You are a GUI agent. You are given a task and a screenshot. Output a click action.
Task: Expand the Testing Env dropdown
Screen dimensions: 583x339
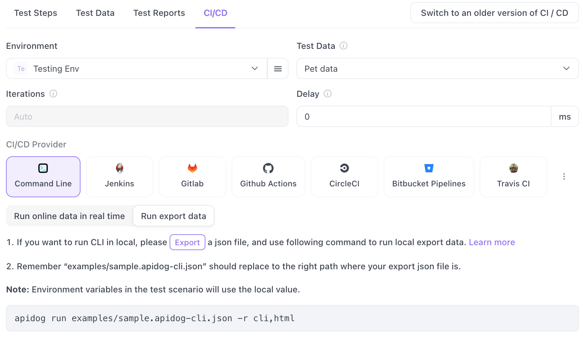(137, 69)
